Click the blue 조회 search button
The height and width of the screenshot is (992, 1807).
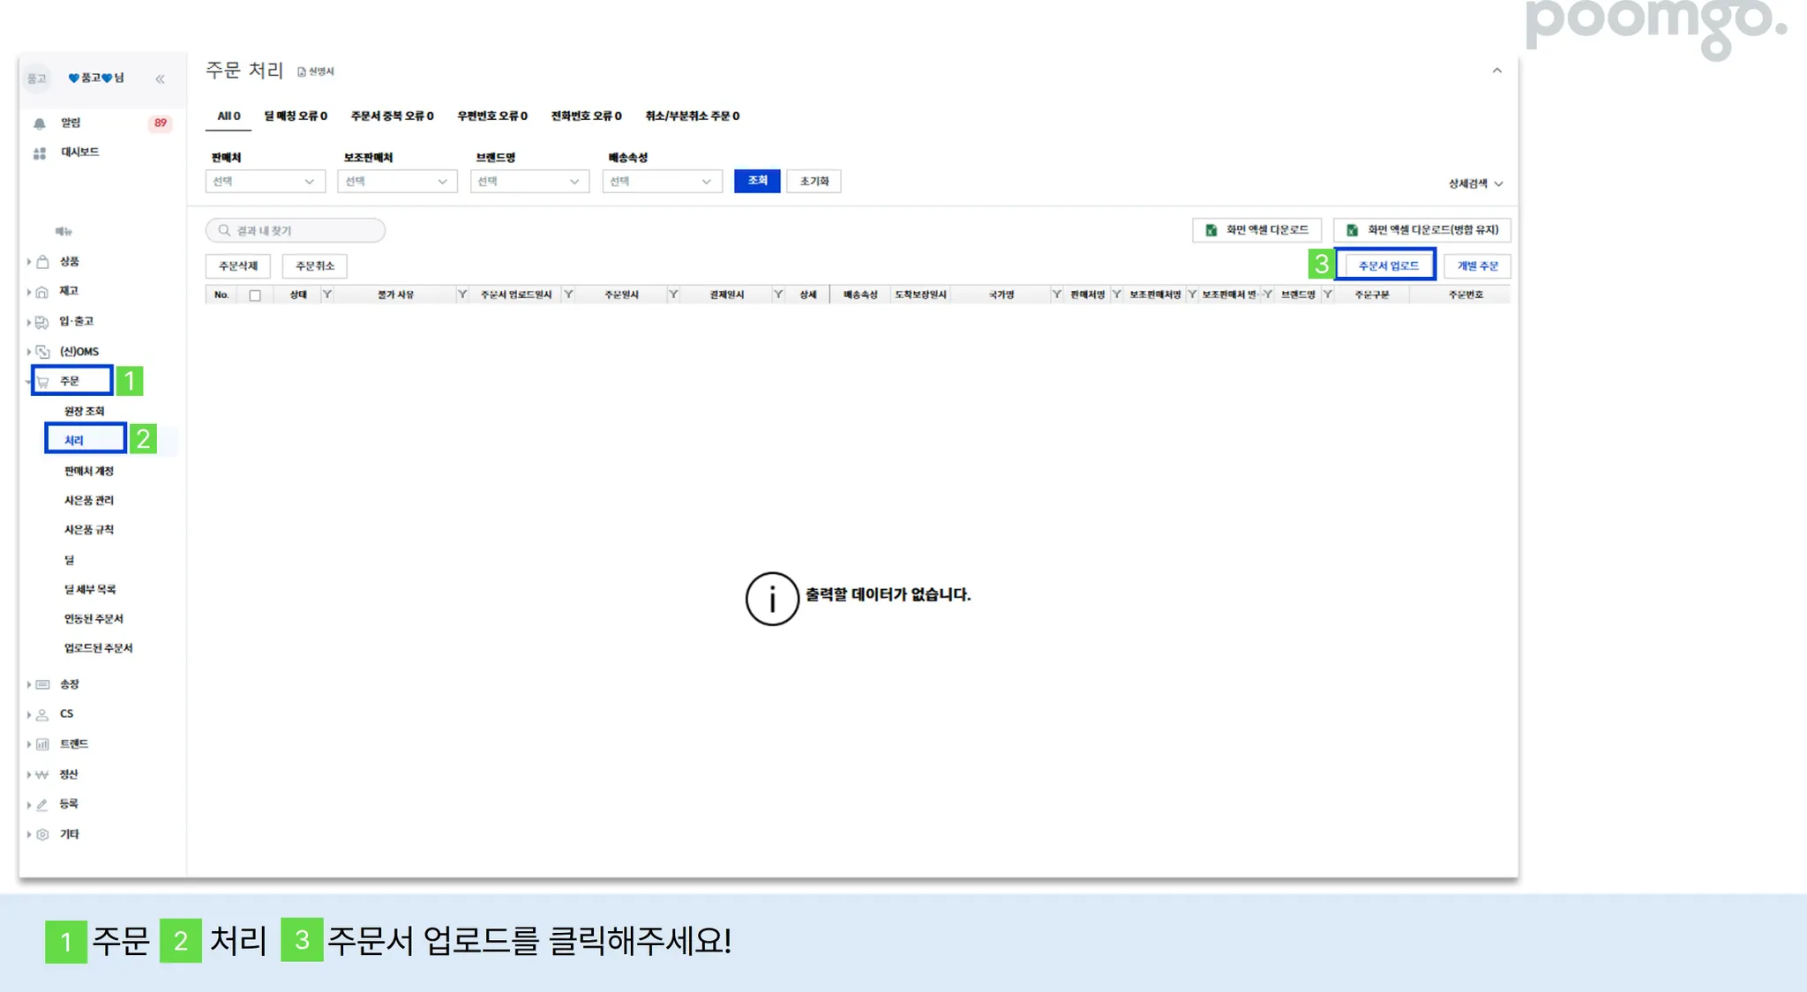coord(757,181)
